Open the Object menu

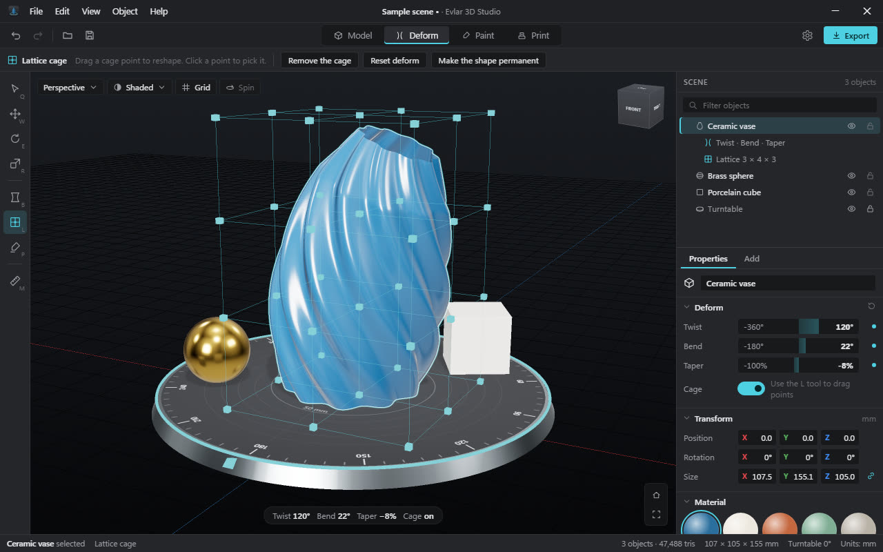point(125,11)
